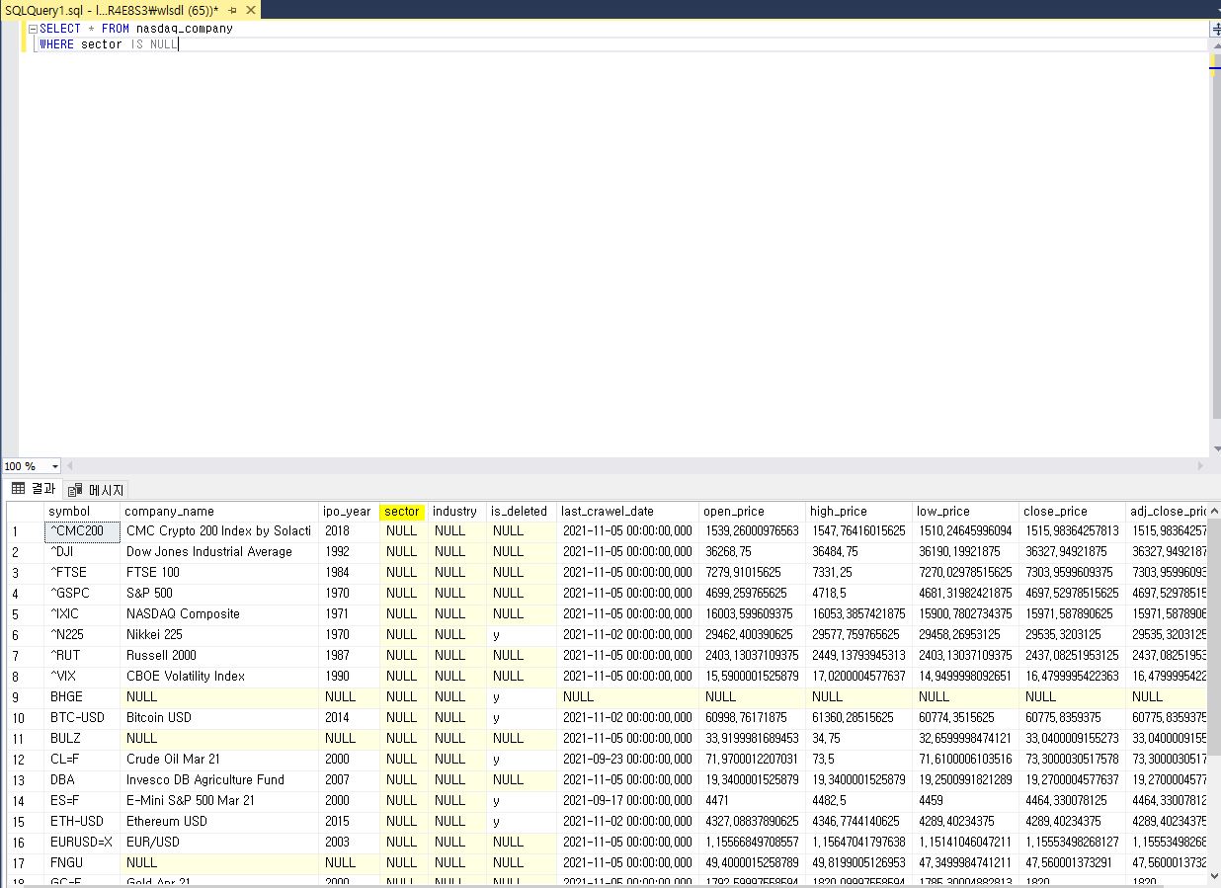
Task: Click low_price 4459 cell
Action: [x=965, y=801]
